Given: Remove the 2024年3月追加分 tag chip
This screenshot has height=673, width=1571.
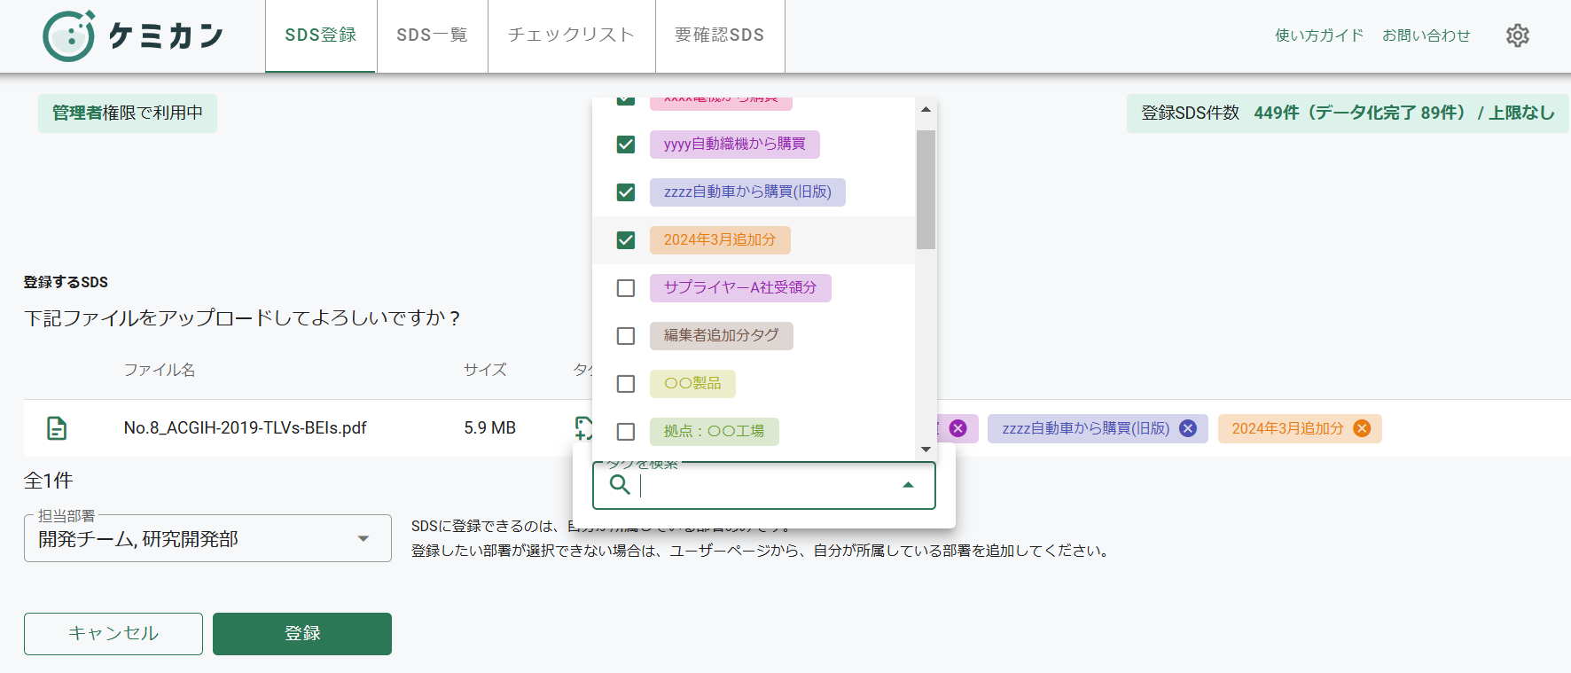Looking at the screenshot, I should tap(1362, 428).
